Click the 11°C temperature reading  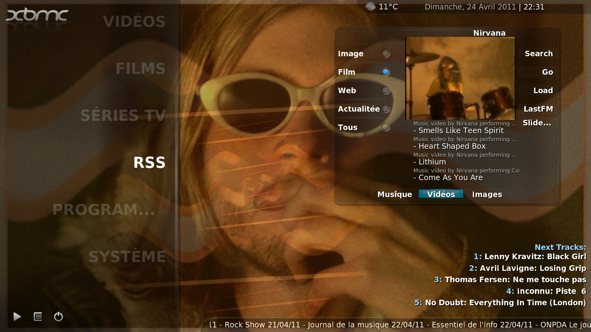pos(388,7)
